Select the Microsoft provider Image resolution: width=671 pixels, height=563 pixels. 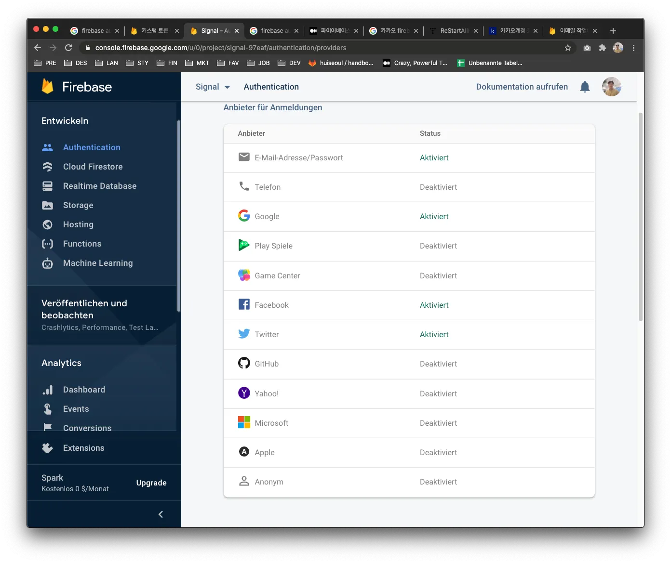click(409, 423)
